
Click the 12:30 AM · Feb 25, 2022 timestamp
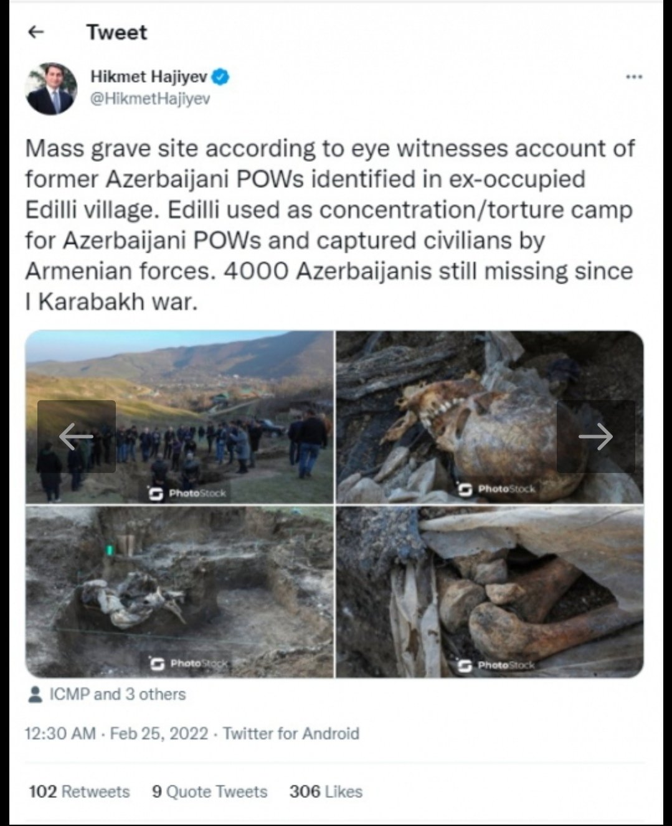pos(116,733)
